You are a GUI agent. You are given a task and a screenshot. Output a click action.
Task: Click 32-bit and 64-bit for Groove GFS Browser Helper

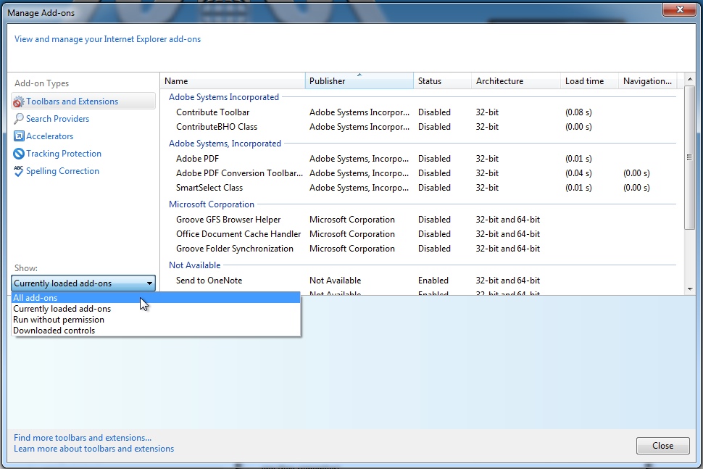coord(507,220)
